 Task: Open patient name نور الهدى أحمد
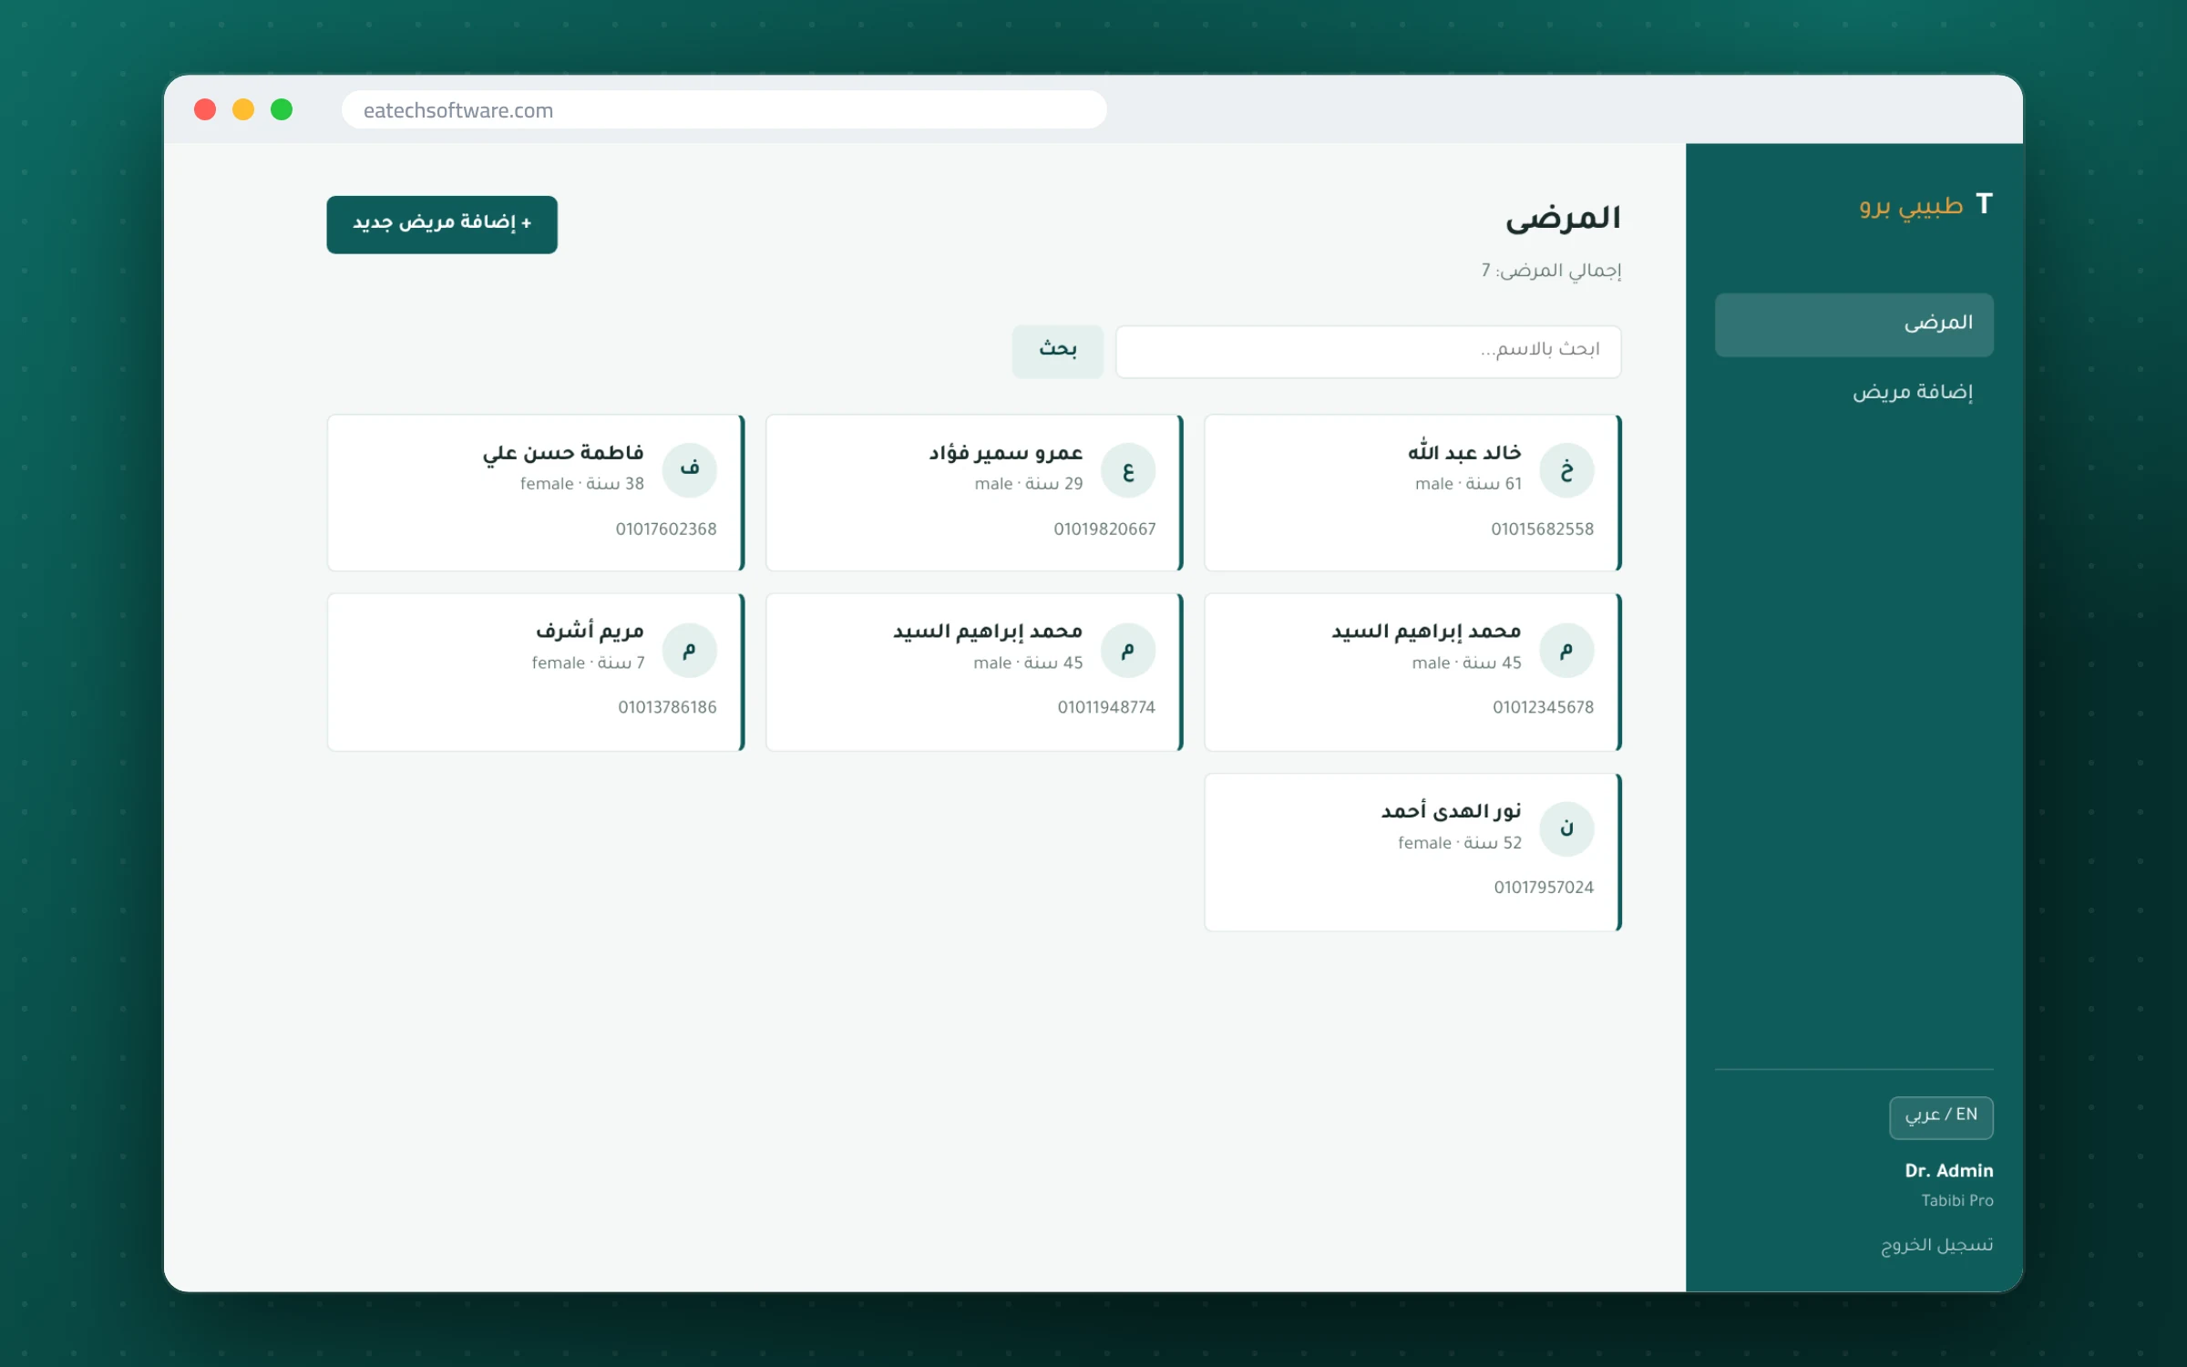point(1451,810)
